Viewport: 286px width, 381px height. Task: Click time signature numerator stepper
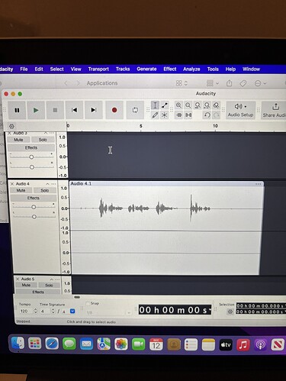(x=53, y=311)
